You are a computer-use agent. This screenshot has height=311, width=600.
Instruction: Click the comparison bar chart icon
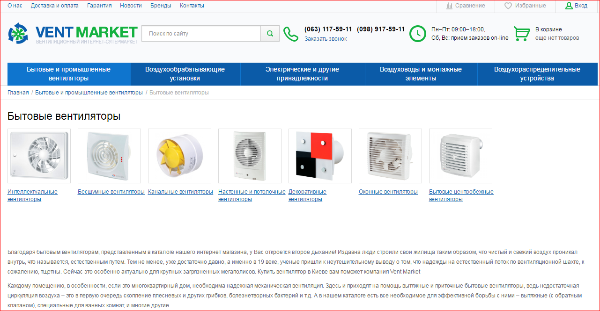tap(450, 6)
